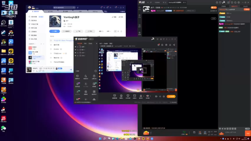Open the music note tab in music player
This screenshot has height=141, width=251.
click(51, 12)
